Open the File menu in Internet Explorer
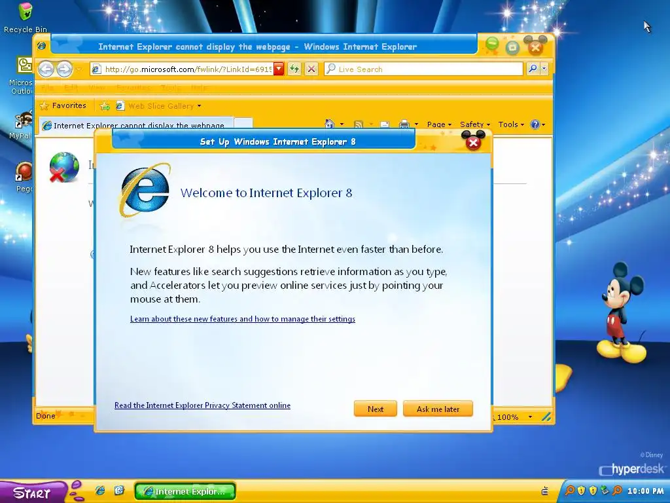The height and width of the screenshot is (503, 670). 47,88
